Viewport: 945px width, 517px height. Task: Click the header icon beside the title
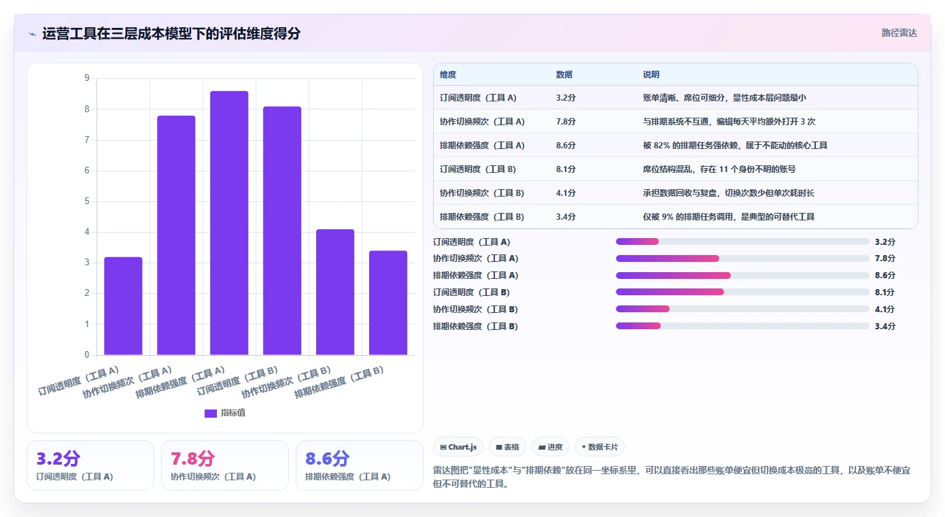(x=33, y=33)
